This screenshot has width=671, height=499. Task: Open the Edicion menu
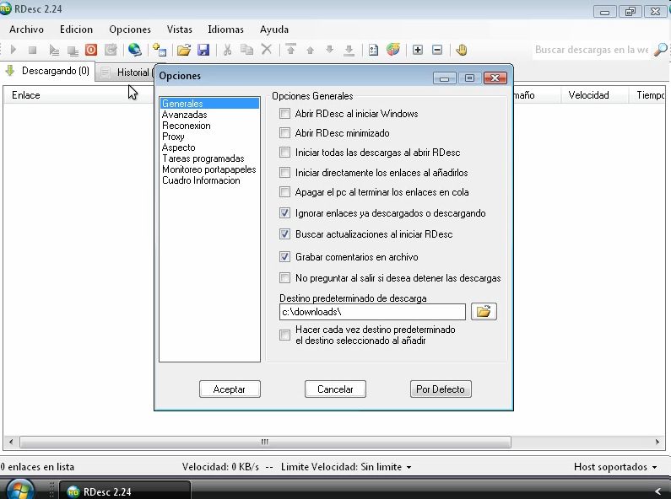point(76,30)
